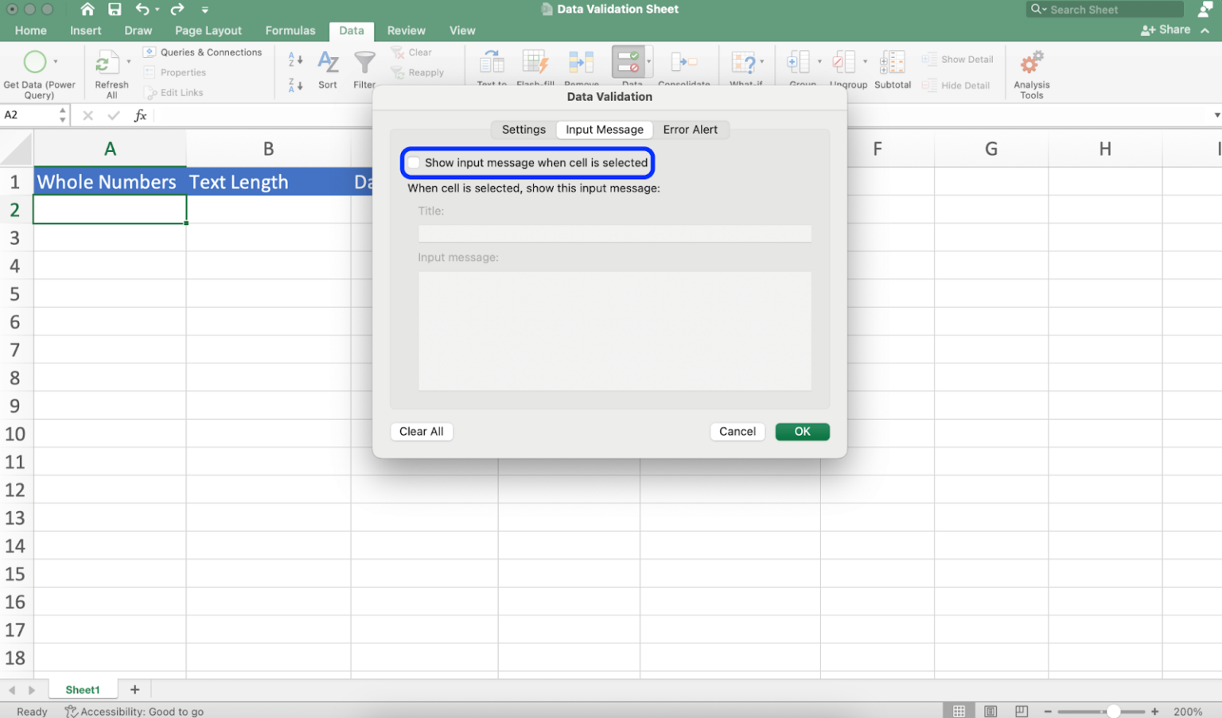Click the Group icon
This screenshot has height=718, width=1222.
[798, 61]
